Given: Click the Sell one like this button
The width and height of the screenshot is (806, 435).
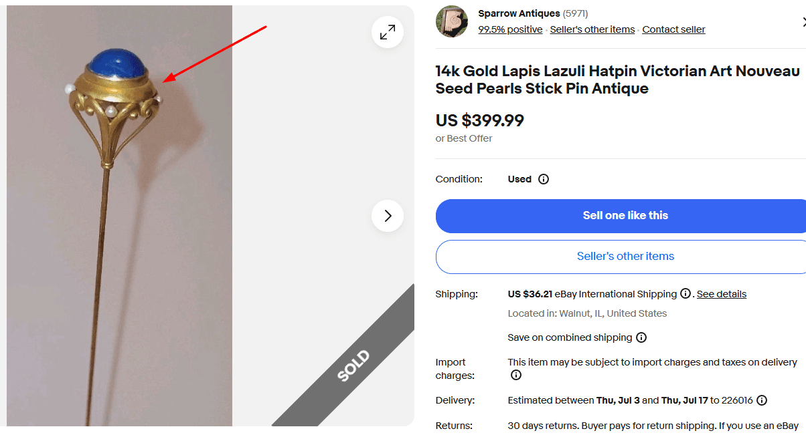Looking at the screenshot, I should 625,215.
